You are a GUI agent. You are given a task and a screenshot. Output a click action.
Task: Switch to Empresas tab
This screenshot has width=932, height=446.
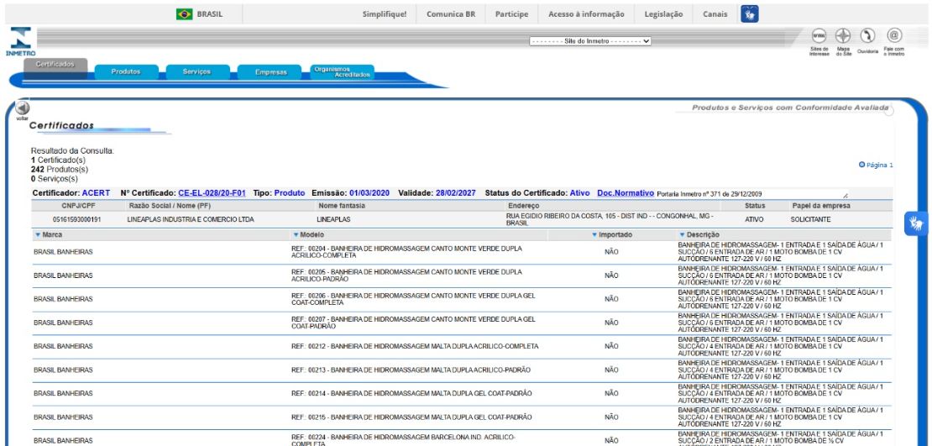(x=270, y=72)
